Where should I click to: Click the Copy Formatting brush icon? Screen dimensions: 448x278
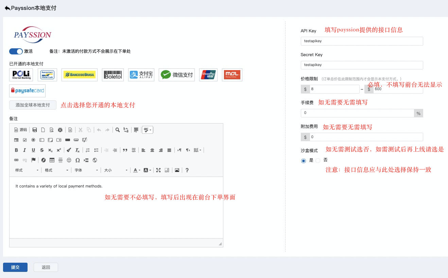click(x=69, y=150)
